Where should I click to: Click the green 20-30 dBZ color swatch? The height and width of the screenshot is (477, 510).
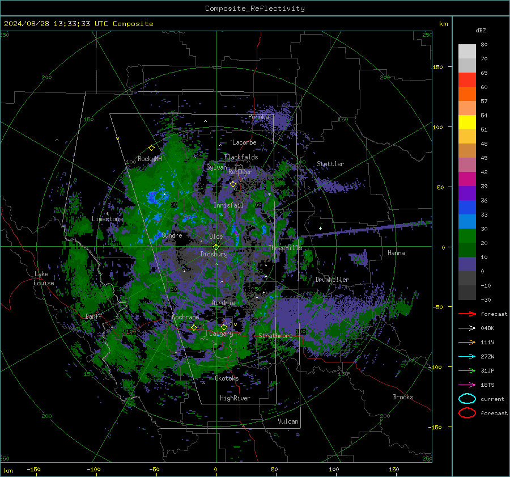pos(467,236)
